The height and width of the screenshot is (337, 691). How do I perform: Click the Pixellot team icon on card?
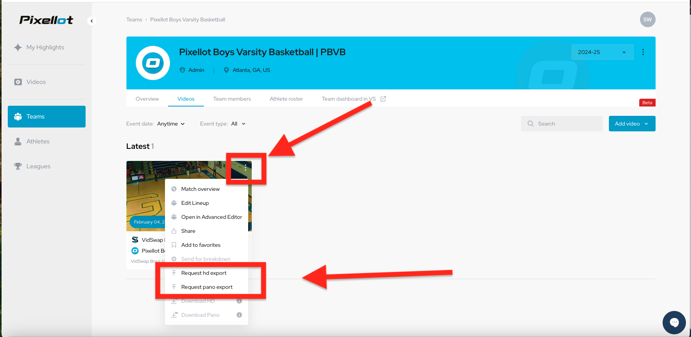[x=135, y=251]
